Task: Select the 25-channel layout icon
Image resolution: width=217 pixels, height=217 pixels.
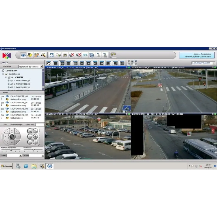Action: point(82,63)
